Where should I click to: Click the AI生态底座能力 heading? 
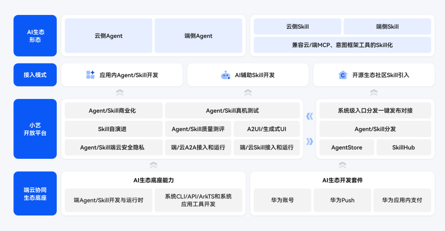pos(154,180)
